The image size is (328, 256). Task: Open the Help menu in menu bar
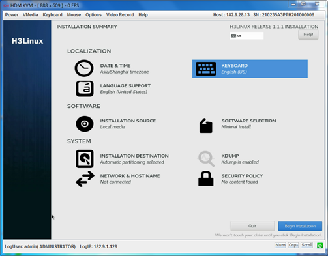[143, 15]
